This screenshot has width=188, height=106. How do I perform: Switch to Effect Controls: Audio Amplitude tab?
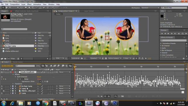point(27,11)
